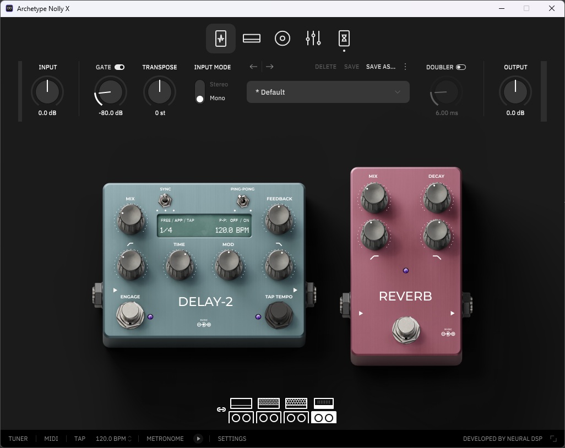The image size is (565, 448).
Task: Click the preset dropdown chevron arrow
Action: [x=398, y=92]
